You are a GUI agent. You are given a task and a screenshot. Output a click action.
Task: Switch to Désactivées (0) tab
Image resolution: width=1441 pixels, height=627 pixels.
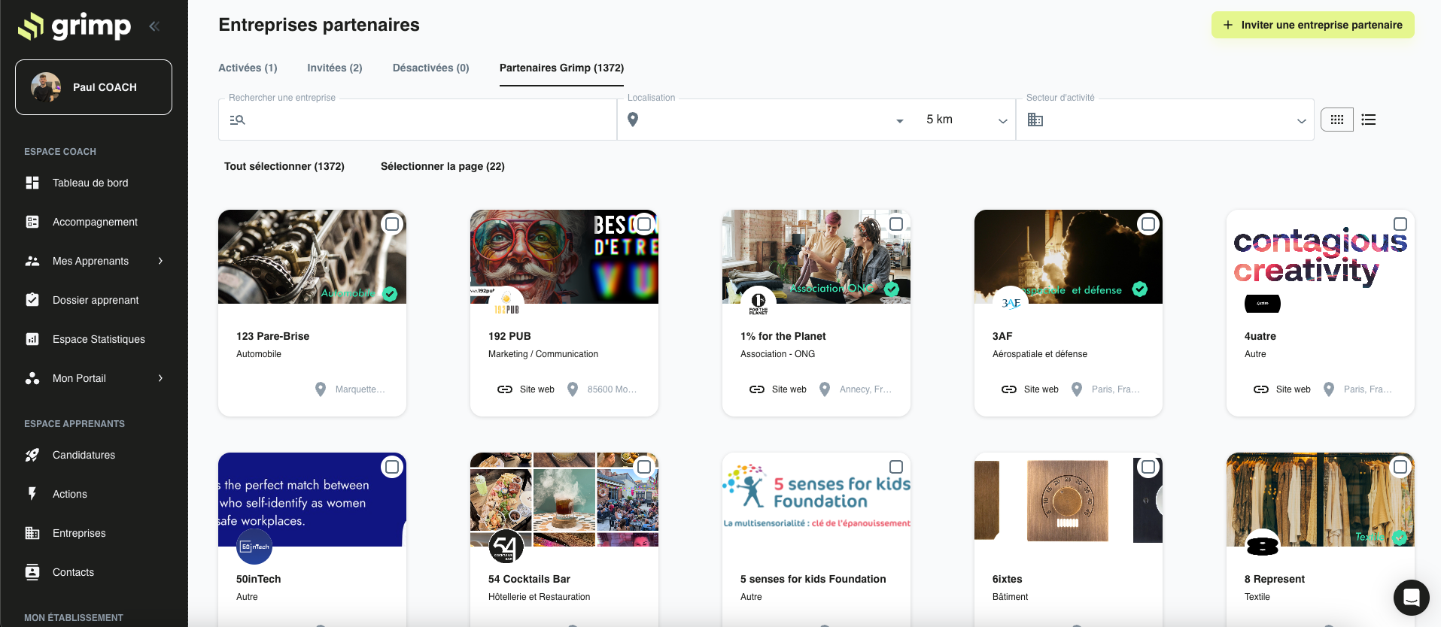[x=431, y=68]
